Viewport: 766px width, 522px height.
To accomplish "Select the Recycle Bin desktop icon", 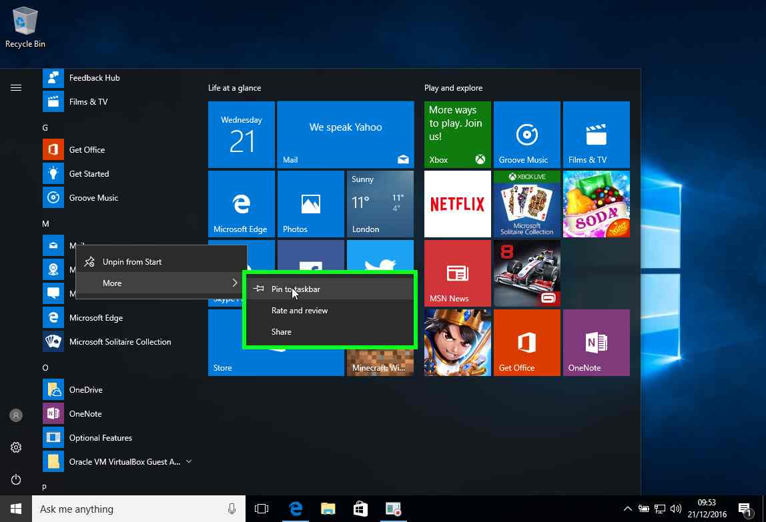I will 25,27.
